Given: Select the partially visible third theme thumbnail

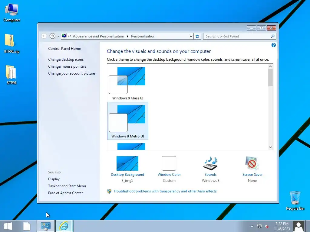Looking at the screenshot, I should [x=131, y=147].
